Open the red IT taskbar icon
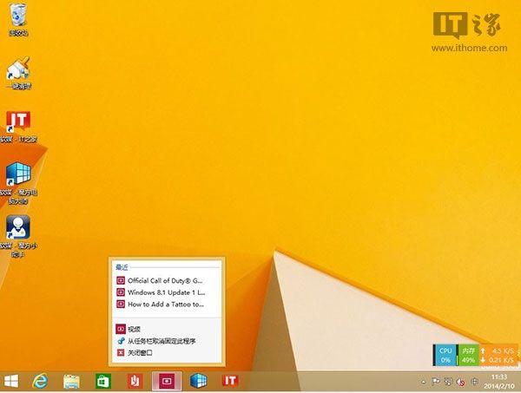This screenshot has height=393, width=521. coord(230,381)
